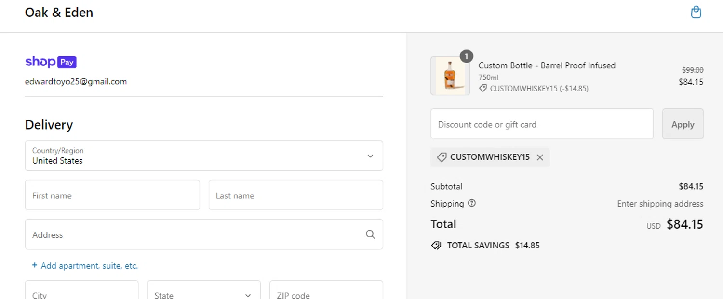The image size is (723, 299).
Task: Click the Delivery heading
Action: point(49,125)
